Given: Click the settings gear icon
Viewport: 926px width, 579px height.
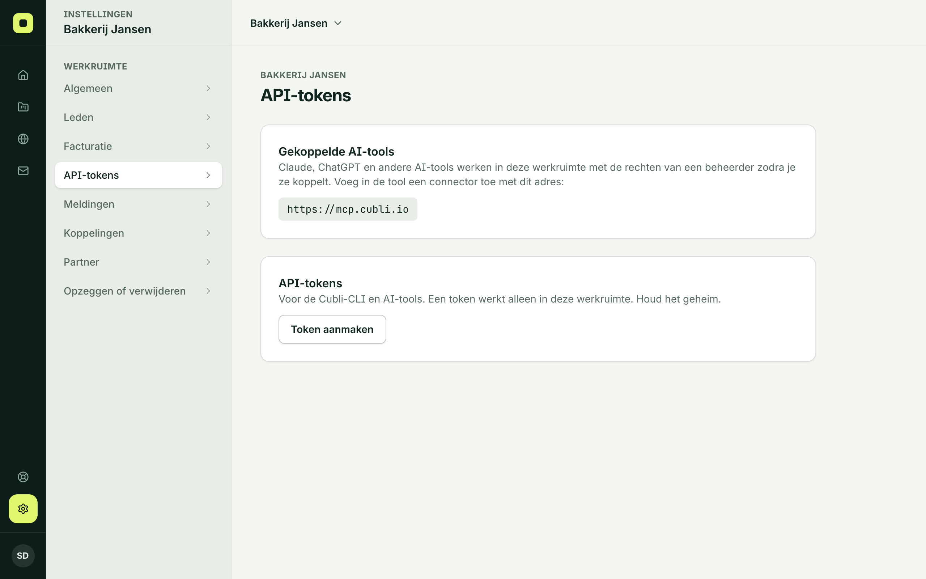Looking at the screenshot, I should click(x=23, y=508).
